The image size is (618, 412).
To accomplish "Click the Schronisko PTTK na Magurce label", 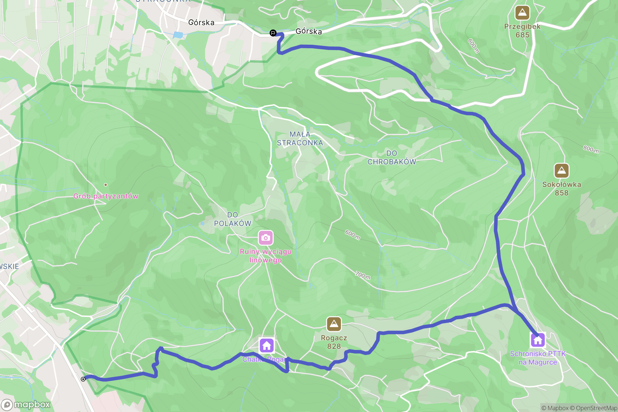I will pos(538,358).
